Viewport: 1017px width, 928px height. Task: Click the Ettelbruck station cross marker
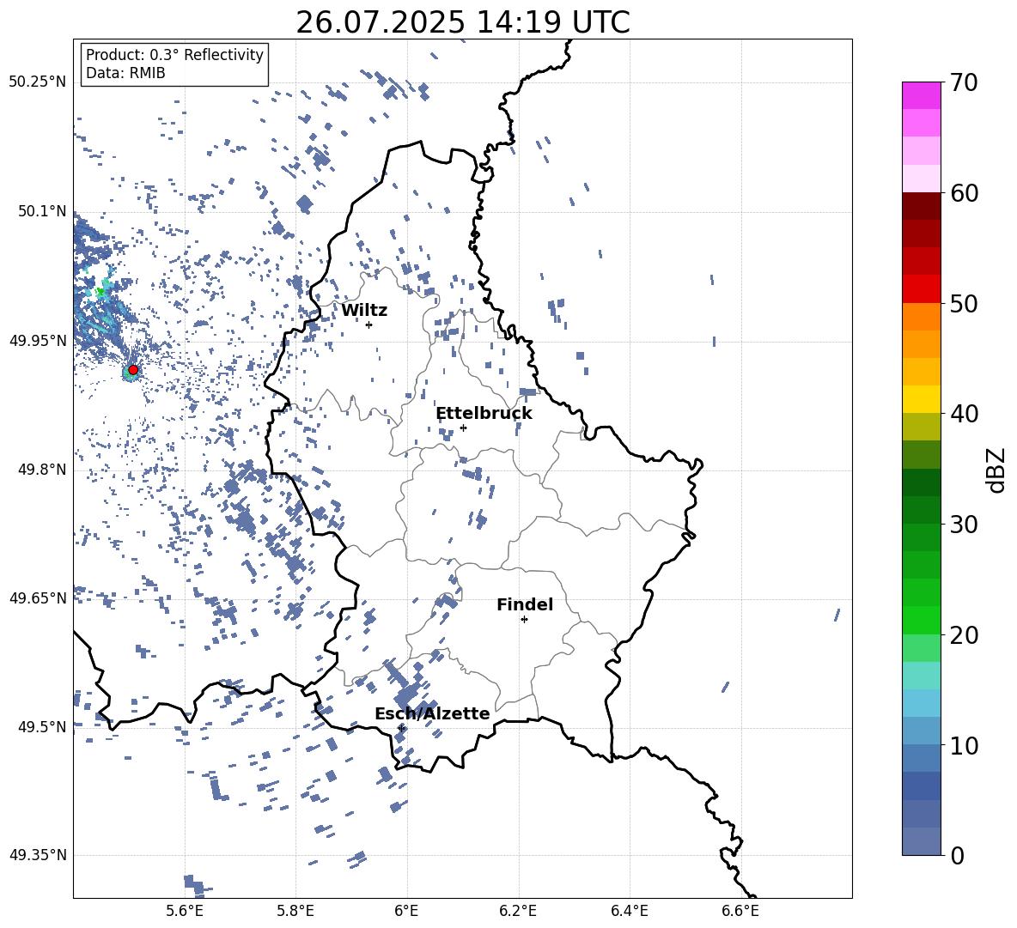pyautogui.click(x=463, y=428)
